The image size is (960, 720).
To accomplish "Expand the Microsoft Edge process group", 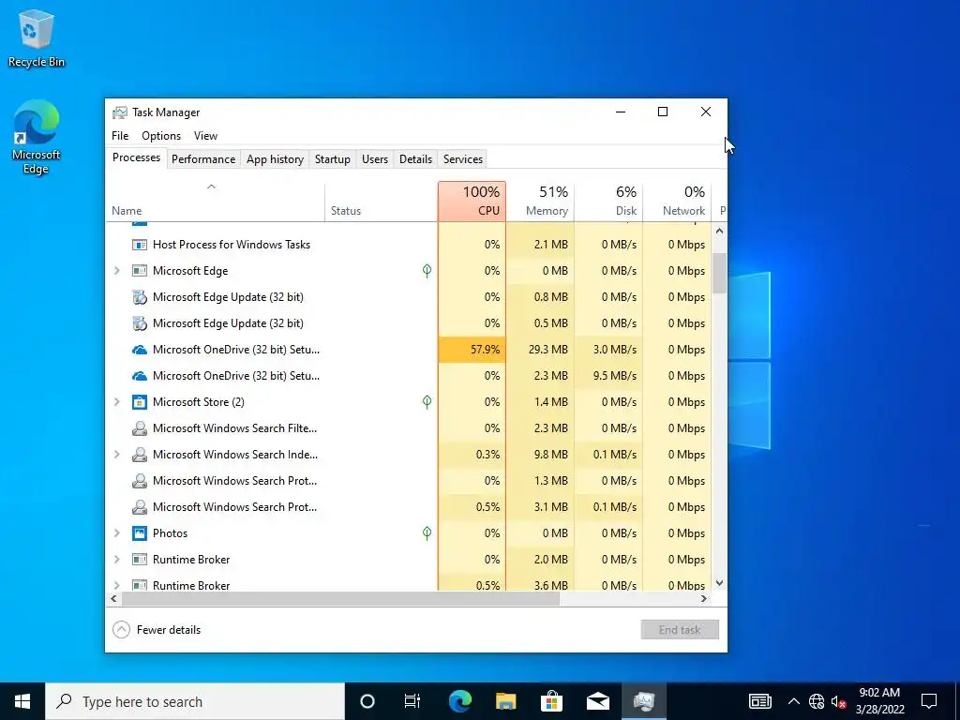I will (117, 271).
